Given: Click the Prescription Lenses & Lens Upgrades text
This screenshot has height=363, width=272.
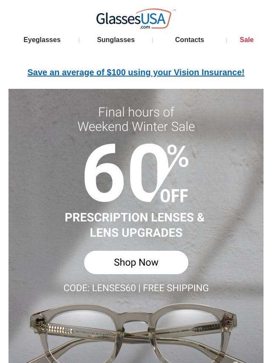Looking at the screenshot, I should [x=135, y=225].
